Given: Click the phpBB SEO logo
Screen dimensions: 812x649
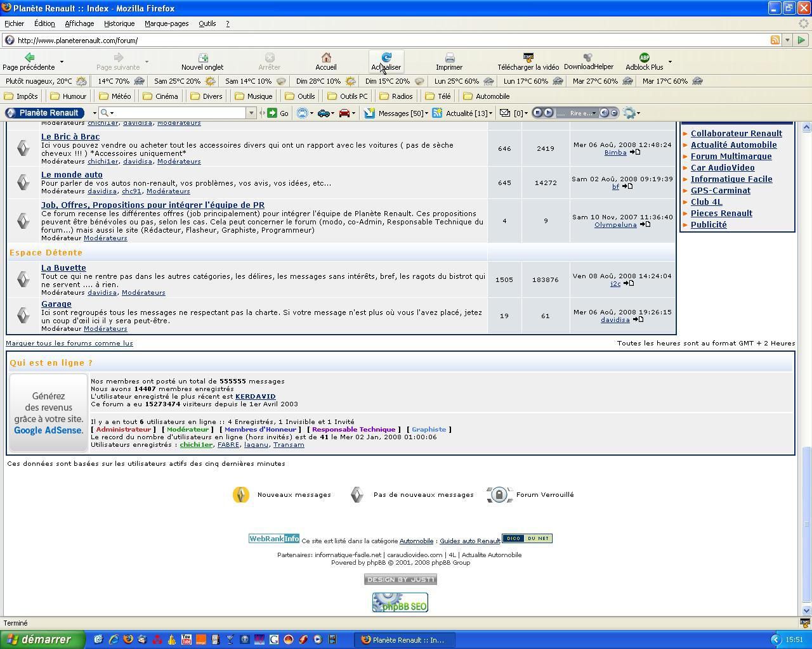Looking at the screenshot, I should 400,601.
